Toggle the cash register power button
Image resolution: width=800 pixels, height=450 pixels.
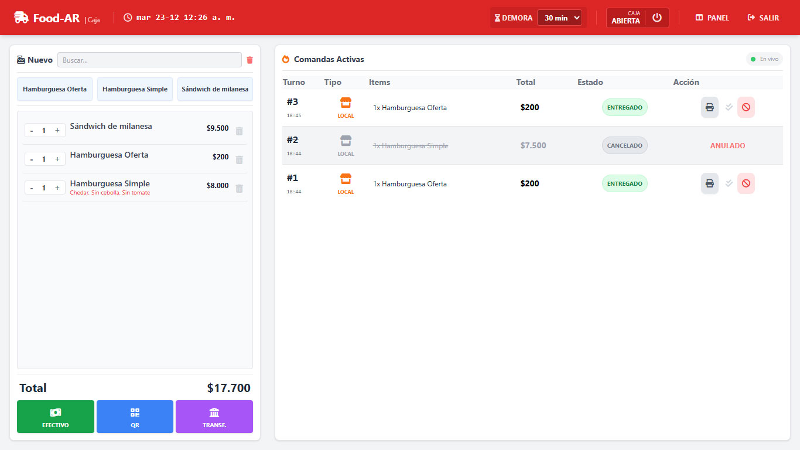[x=657, y=18]
